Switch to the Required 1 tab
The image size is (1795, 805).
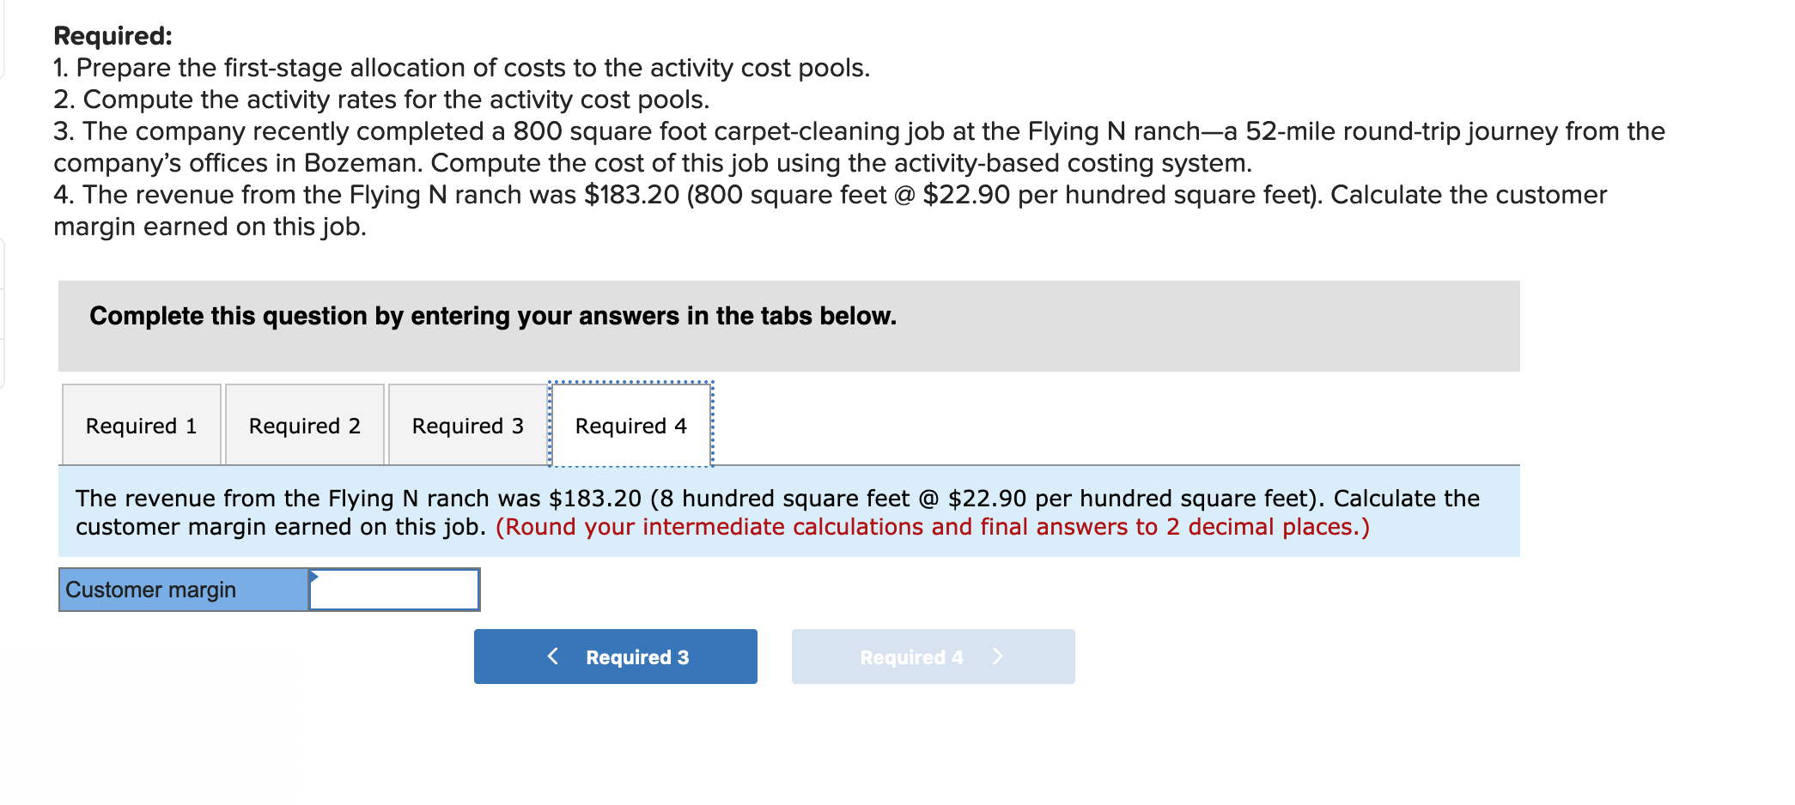tap(141, 425)
